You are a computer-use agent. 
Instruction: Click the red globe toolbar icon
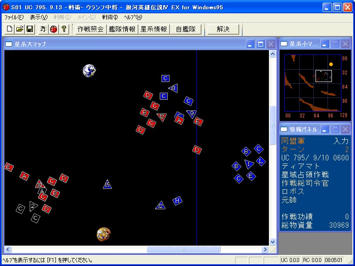tap(54, 29)
